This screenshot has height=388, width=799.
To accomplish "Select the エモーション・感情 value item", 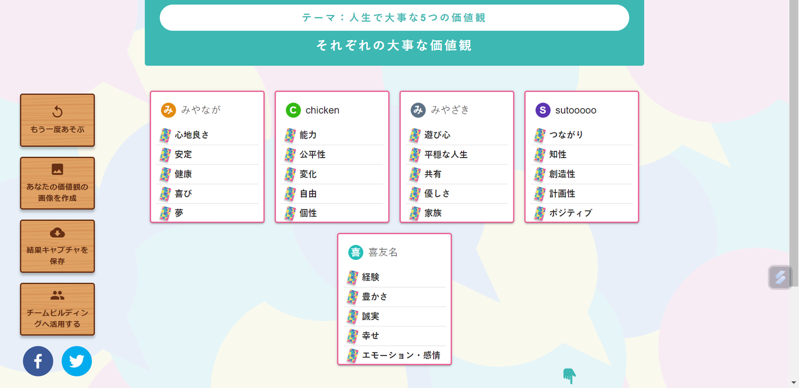I will pos(401,355).
